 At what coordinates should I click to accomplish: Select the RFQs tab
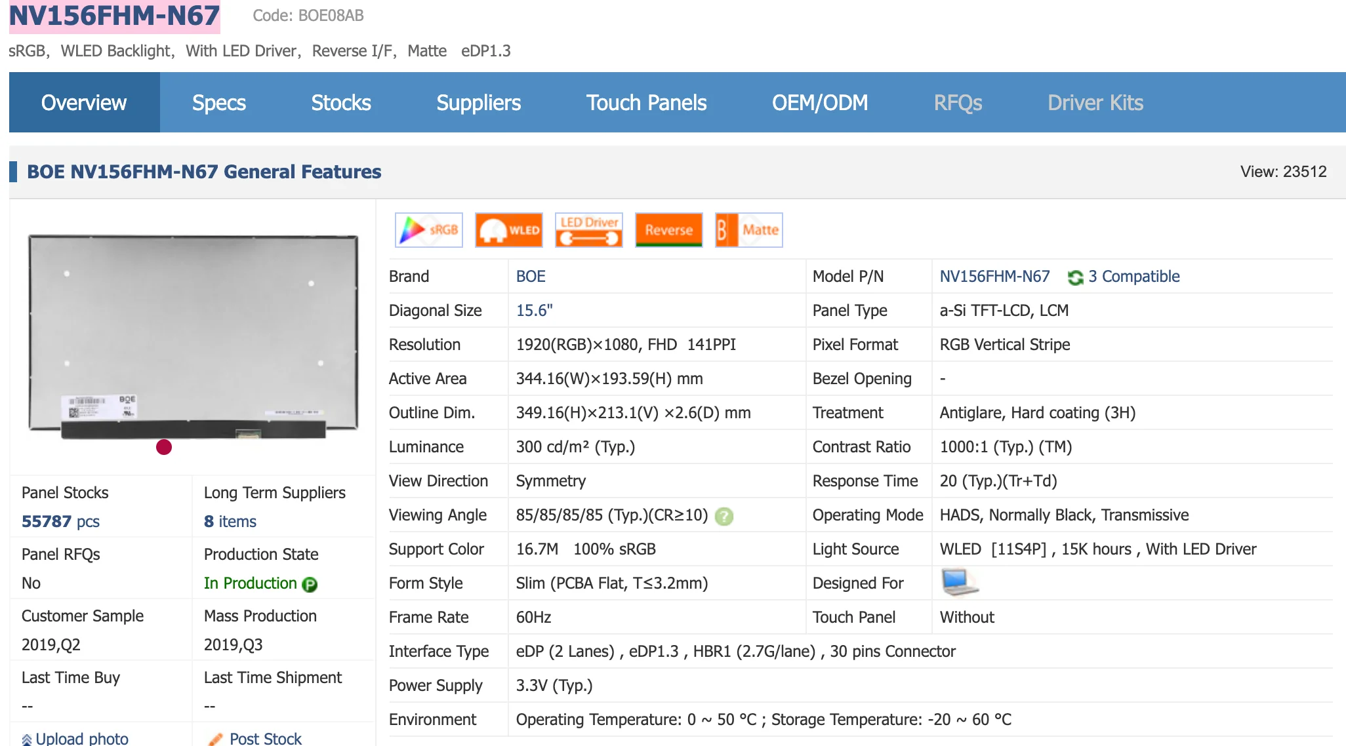pos(958,102)
